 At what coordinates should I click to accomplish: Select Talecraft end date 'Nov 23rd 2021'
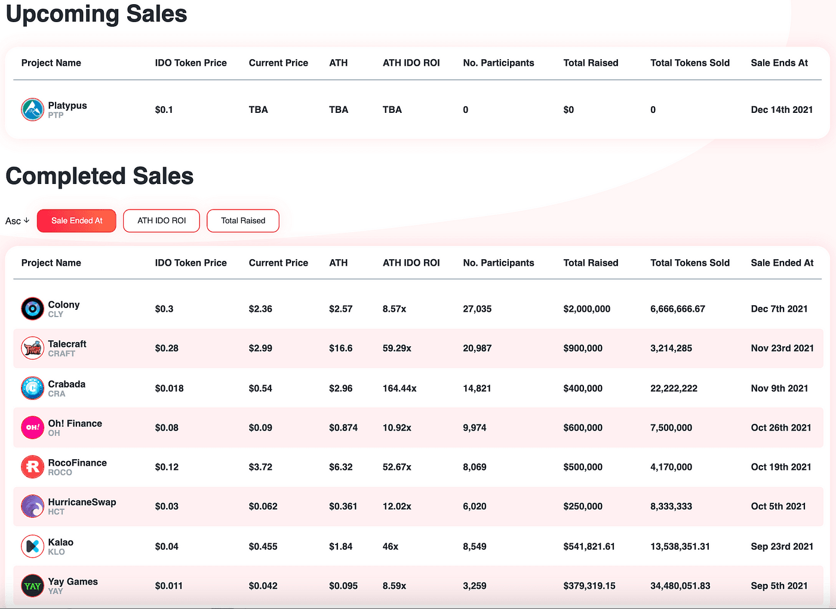pyautogui.click(x=783, y=348)
